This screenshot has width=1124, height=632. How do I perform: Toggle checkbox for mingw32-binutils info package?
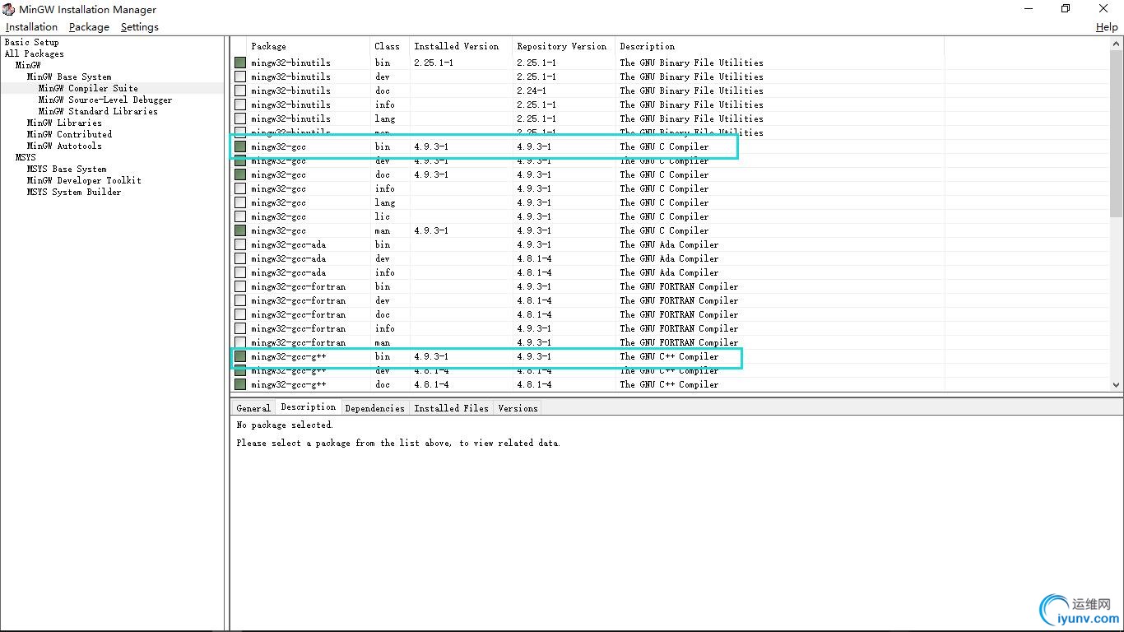click(240, 105)
